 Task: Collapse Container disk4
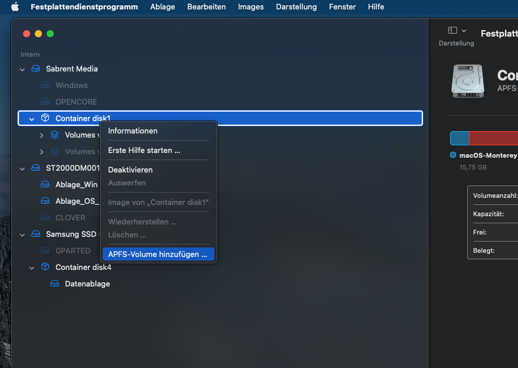tap(32, 268)
